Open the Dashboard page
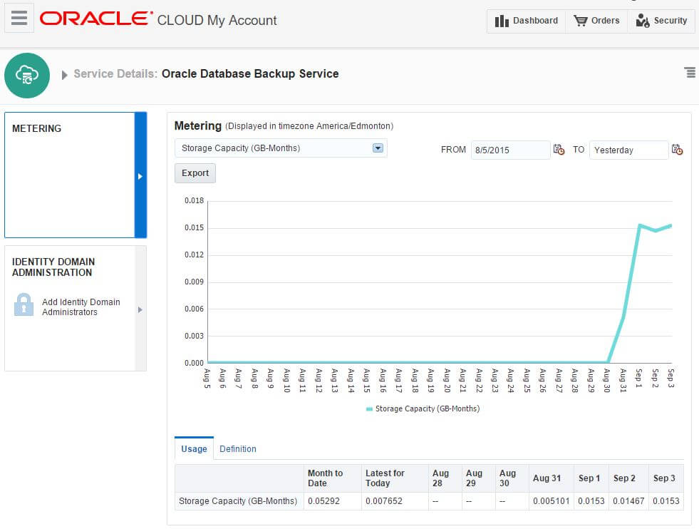Image resolution: width=699 pixels, height=529 pixels. tap(527, 21)
